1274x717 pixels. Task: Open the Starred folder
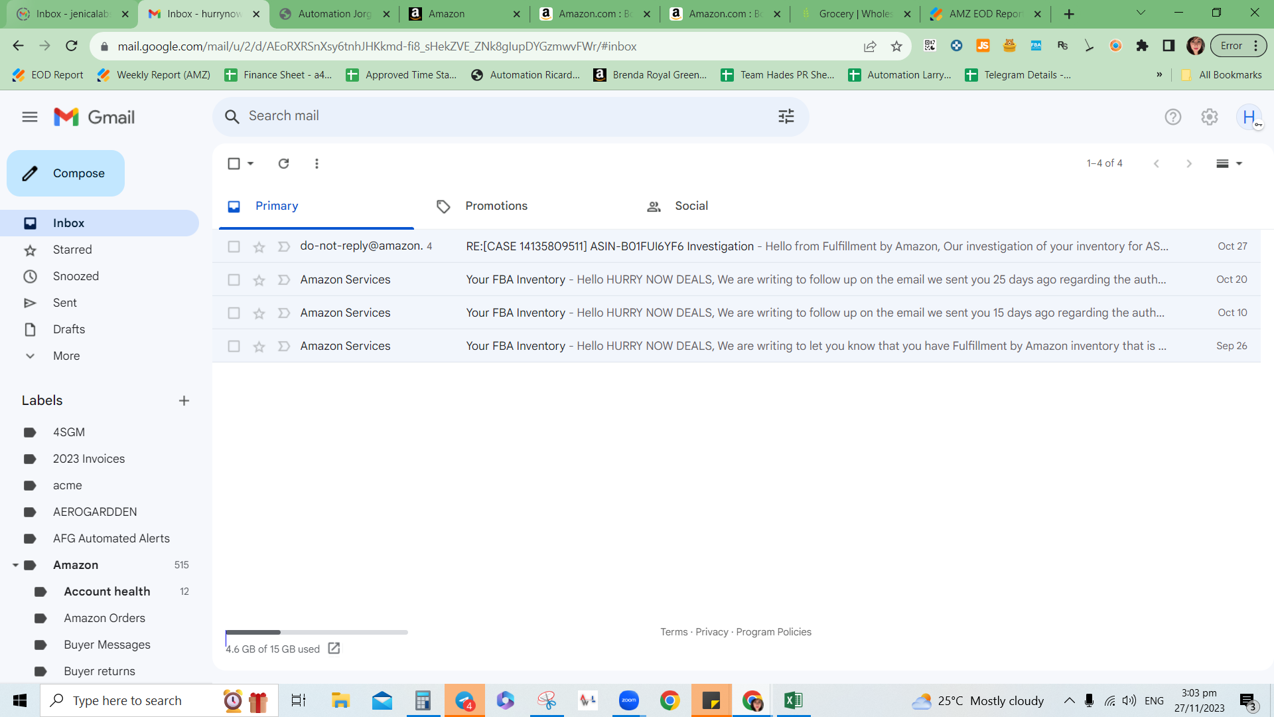(x=100, y=250)
